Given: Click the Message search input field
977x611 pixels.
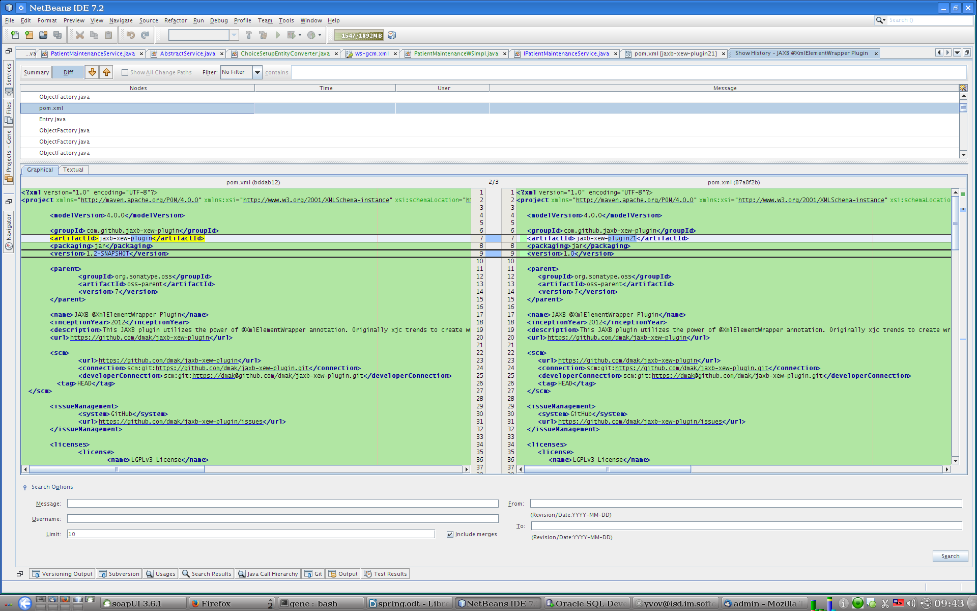Looking at the screenshot, I should (x=282, y=504).
